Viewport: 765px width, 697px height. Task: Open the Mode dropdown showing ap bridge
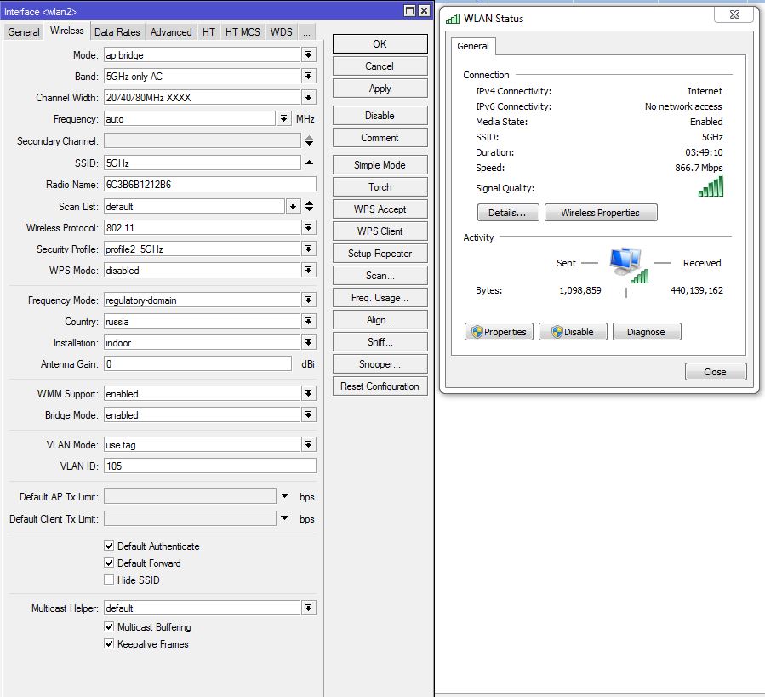(x=308, y=54)
